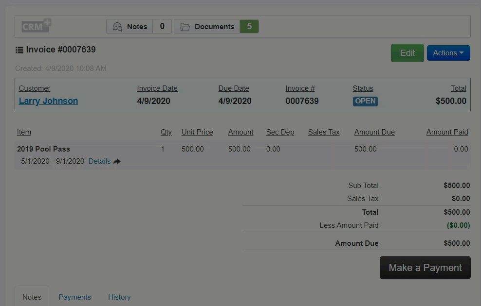Open customer Larry Johnson's profile link
Image resolution: width=481 pixels, height=306 pixels.
pyautogui.click(x=48, y=101)
